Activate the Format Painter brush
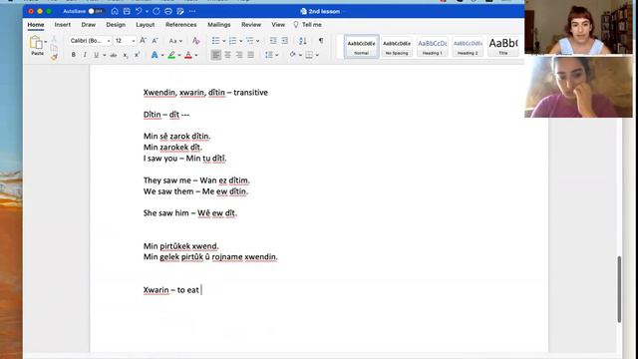Screen dimensions: 638x359 [x=54, y=57]
